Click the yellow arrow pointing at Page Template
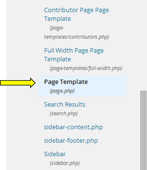The height and width of the screenshot is (170, 147). pos(18,83)
